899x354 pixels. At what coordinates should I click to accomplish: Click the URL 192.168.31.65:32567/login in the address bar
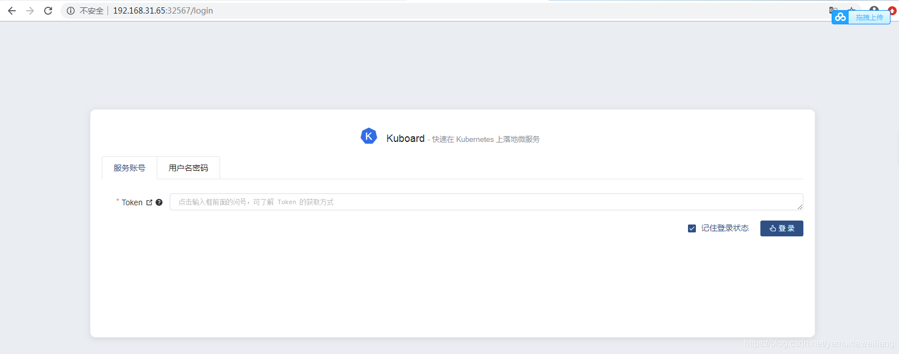(x=163, y=11)
